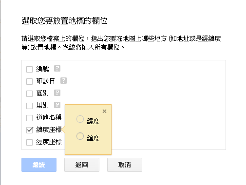Choose the 經度 radio button in popup
246x185 pixels.
pyautogui.click(x=80, y=119)
